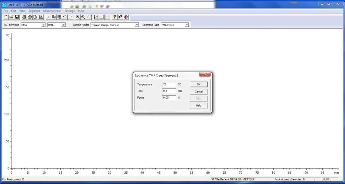The height and width of the screenshot is (184, 345).
Task: Open the Help menu
Action: (81, 11)
